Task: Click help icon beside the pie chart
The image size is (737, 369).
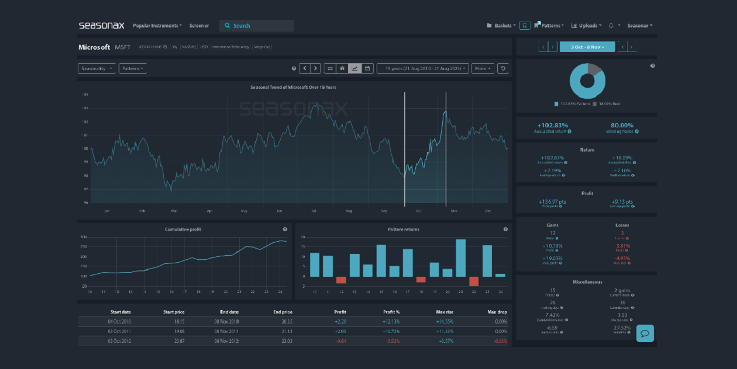Action: click(652, 66)
